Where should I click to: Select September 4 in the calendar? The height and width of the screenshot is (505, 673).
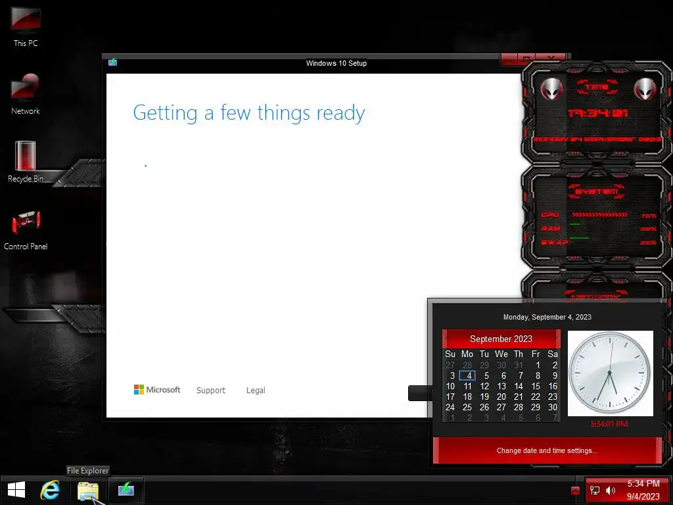[x=467, y=375]
